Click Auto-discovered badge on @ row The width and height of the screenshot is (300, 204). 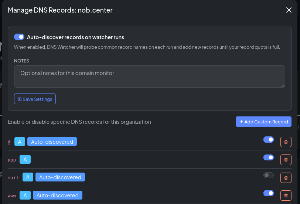coord(52,142)
